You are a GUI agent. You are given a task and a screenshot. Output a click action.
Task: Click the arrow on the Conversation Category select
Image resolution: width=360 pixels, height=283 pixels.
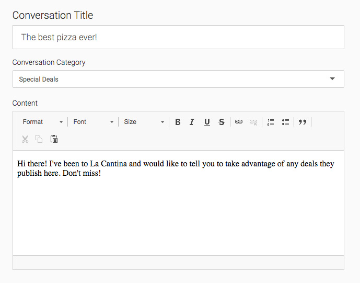(332, 79)
